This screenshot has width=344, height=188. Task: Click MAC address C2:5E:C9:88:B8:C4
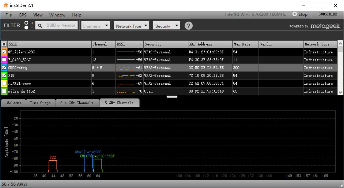206,83
